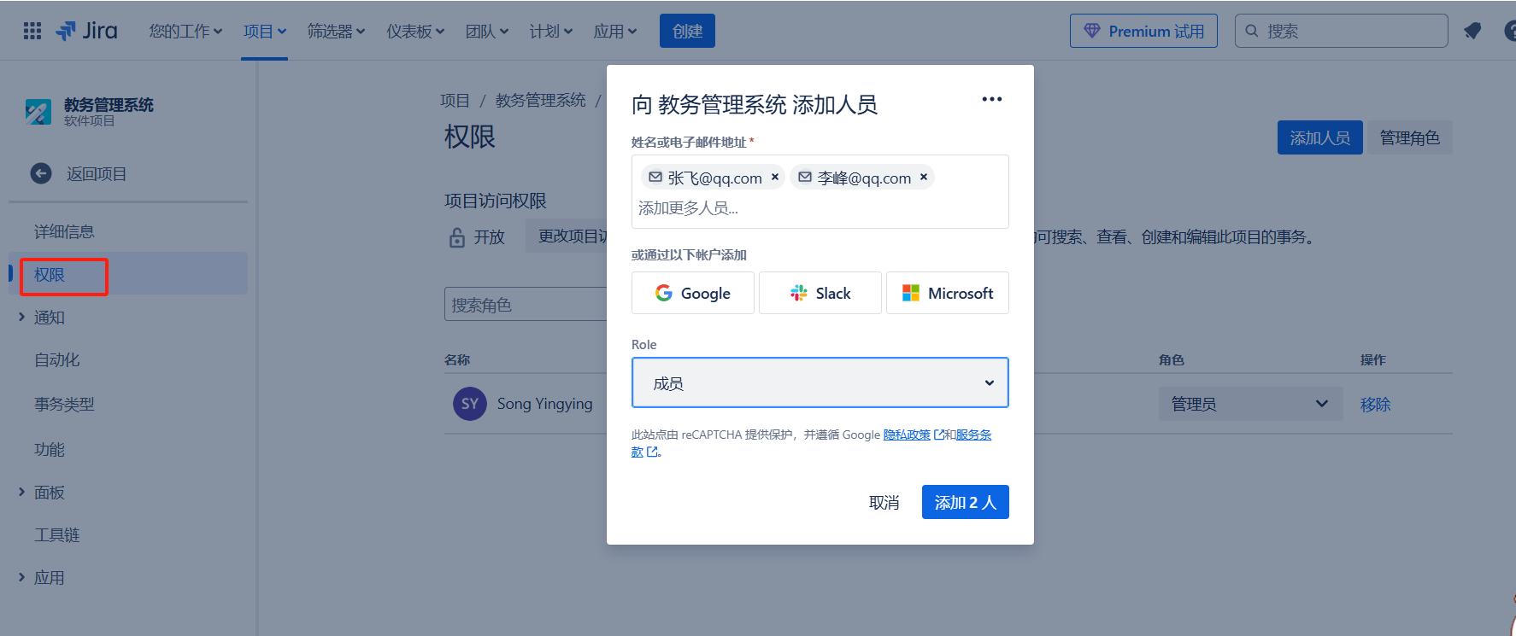This screenshot has width=1516, height=636.
Task: Expand the 应用 sidebar section
Action: (21, 578)
